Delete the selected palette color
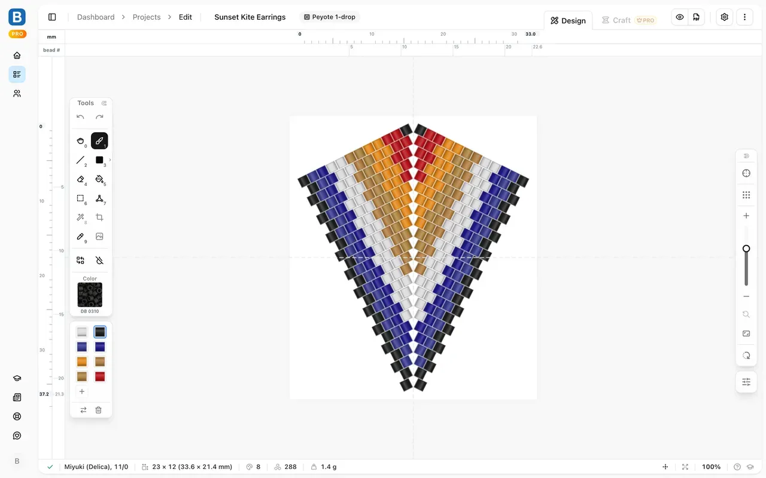 (99, 410)
